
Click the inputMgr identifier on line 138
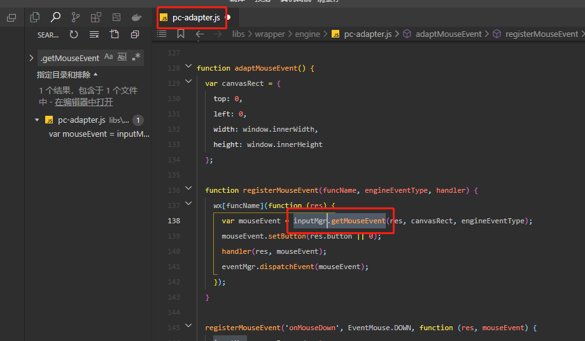point(309,221)
